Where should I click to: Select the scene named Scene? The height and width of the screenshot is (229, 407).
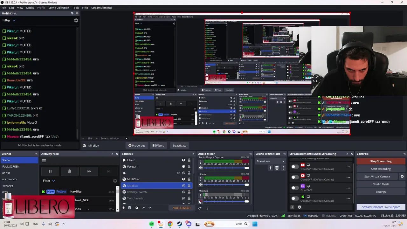[x=19, y=160]
